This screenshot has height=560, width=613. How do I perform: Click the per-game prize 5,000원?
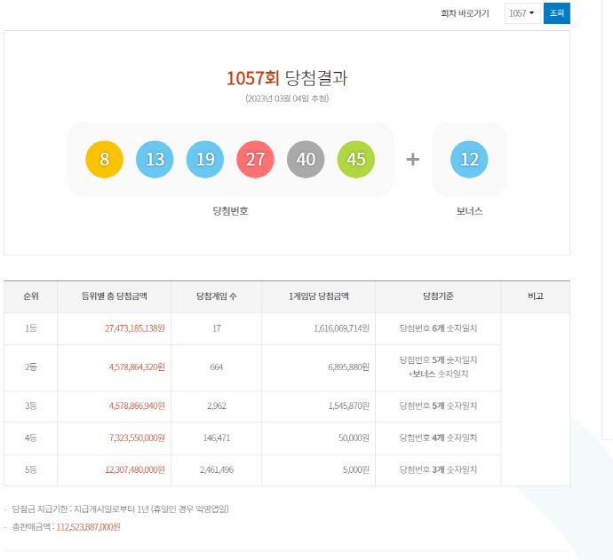355,469
